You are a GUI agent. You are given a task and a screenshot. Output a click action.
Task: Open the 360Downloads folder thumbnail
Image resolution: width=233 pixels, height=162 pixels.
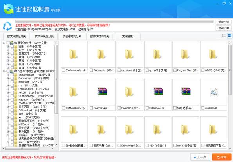click(x=73, y=54)
